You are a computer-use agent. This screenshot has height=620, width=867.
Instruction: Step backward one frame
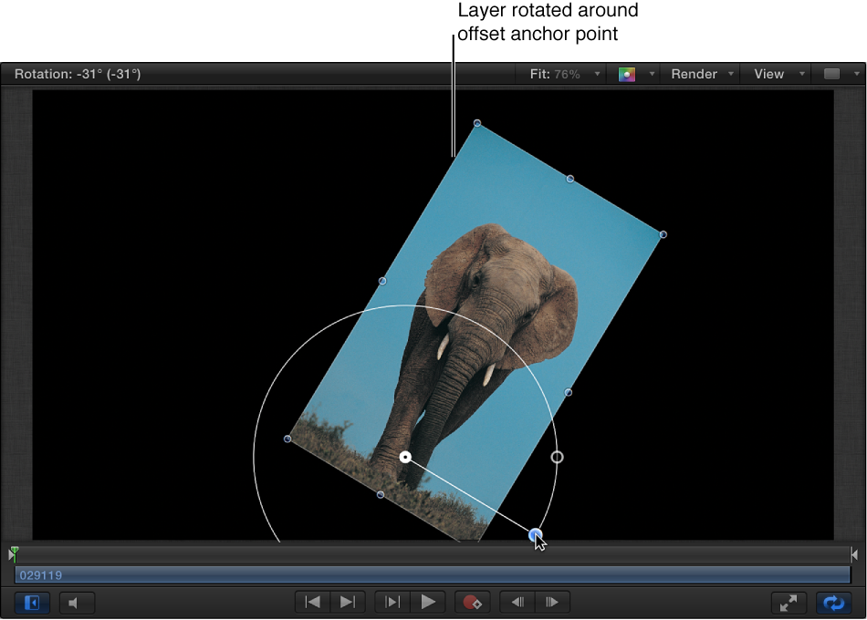coord(516,602)
